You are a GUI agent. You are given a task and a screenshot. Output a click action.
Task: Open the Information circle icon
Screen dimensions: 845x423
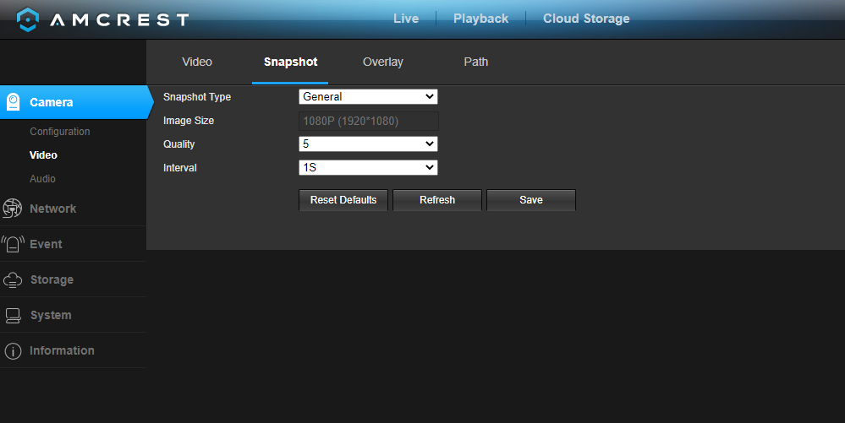[13, 351]
